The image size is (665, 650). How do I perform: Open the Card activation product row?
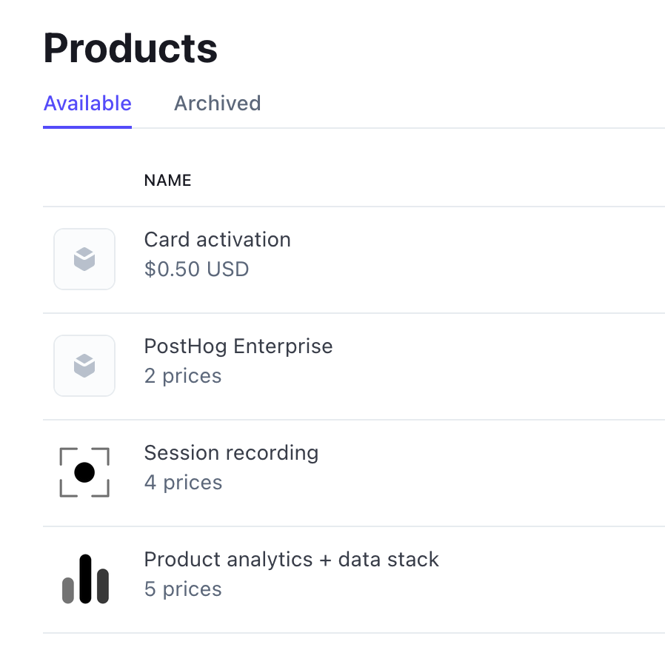click(x=218, y=239)
